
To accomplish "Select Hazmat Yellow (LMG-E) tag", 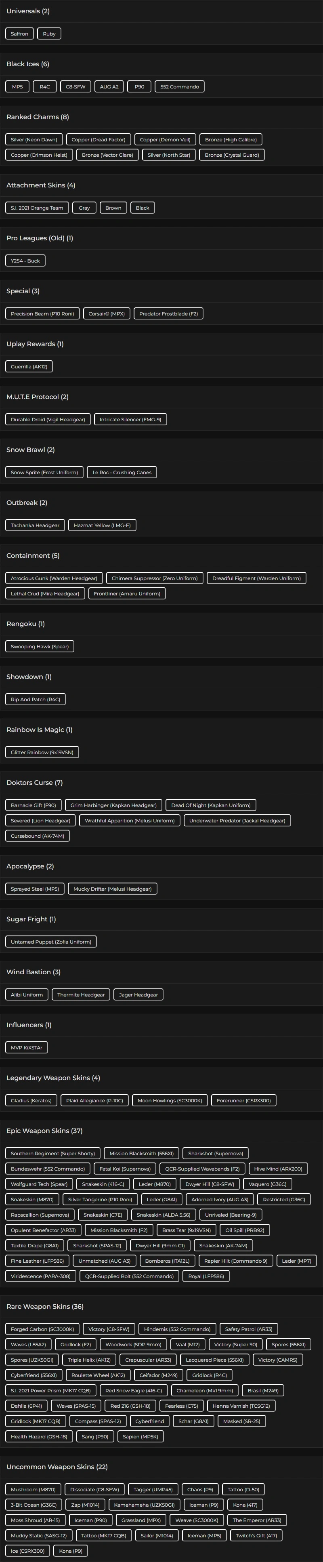I will tap(102, 525).
